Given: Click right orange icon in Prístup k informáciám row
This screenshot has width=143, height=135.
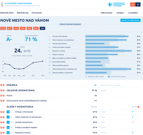Looking at the screenshot, I should (x=4, y=112).
